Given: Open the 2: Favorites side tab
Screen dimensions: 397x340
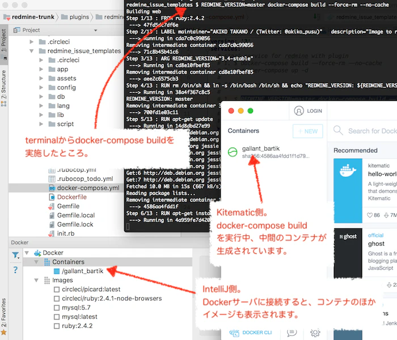Looking at the screenshot, I should click(3, 316).
